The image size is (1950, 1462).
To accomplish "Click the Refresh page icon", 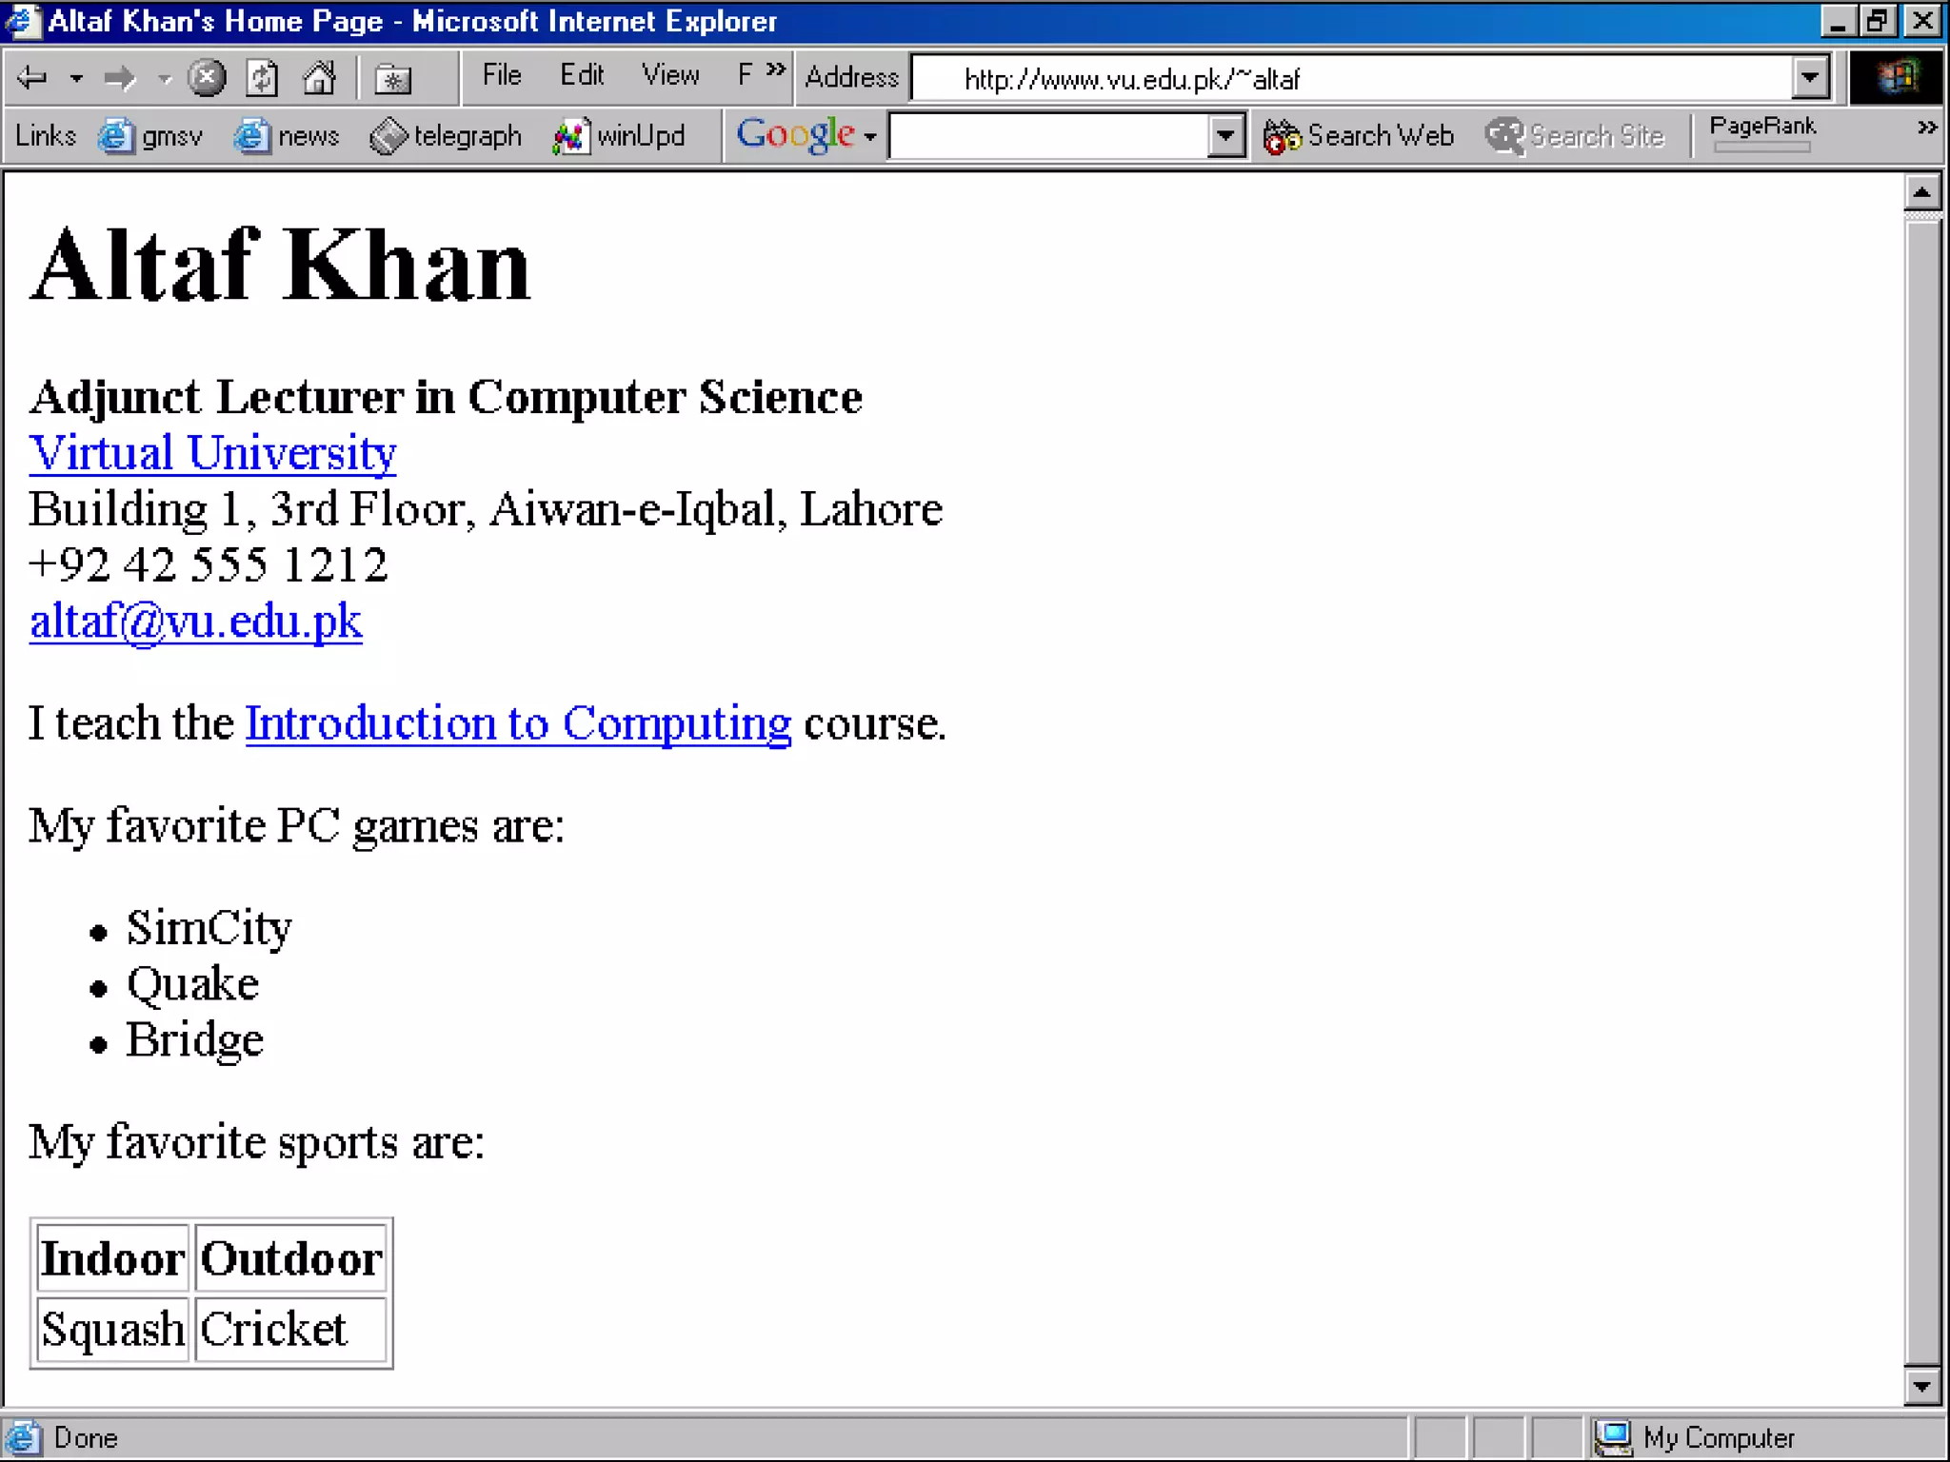I will pos(262,78).
